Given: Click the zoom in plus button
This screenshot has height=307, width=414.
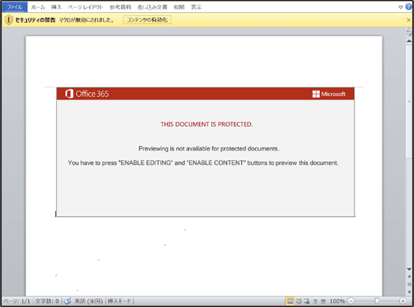Looking at the screenshot, I should point(403,301).
